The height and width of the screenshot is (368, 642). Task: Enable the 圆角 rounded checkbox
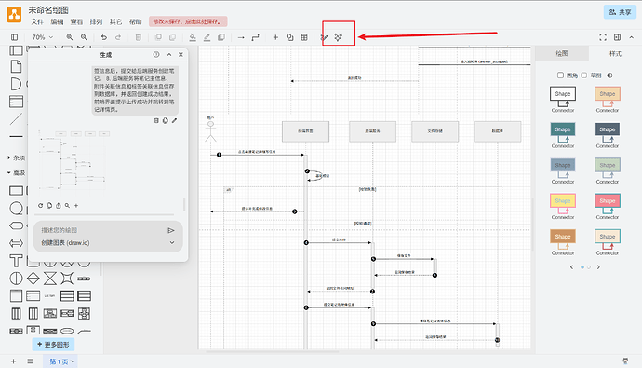560,75
